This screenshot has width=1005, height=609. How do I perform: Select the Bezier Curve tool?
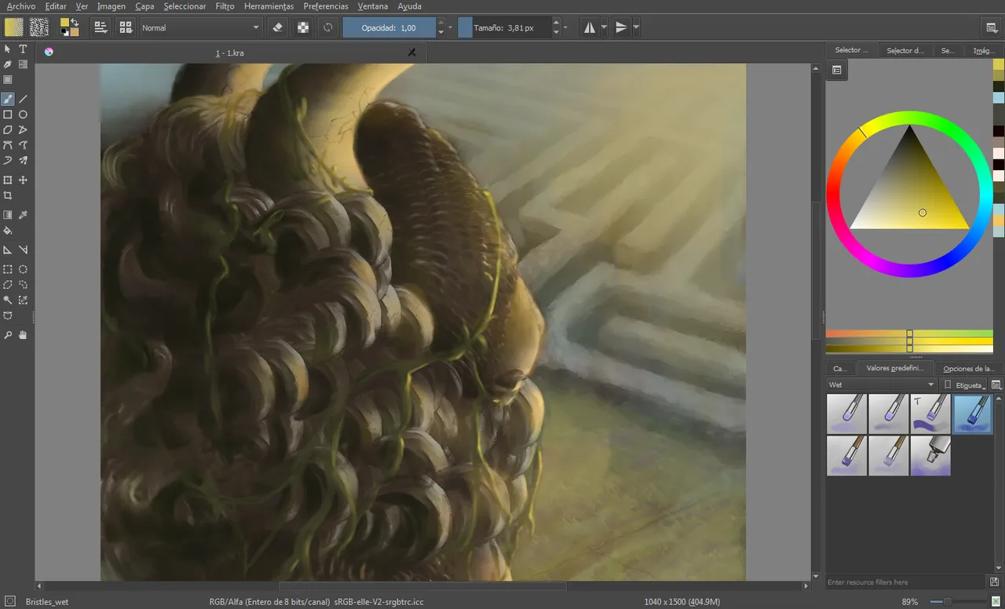[x=8, y=145]
